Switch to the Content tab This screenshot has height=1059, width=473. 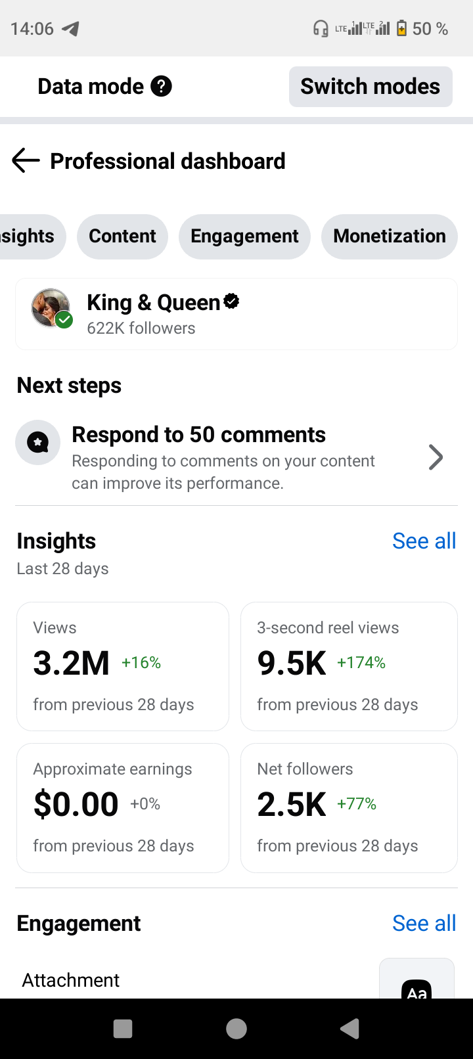click(x=122, y=237)
